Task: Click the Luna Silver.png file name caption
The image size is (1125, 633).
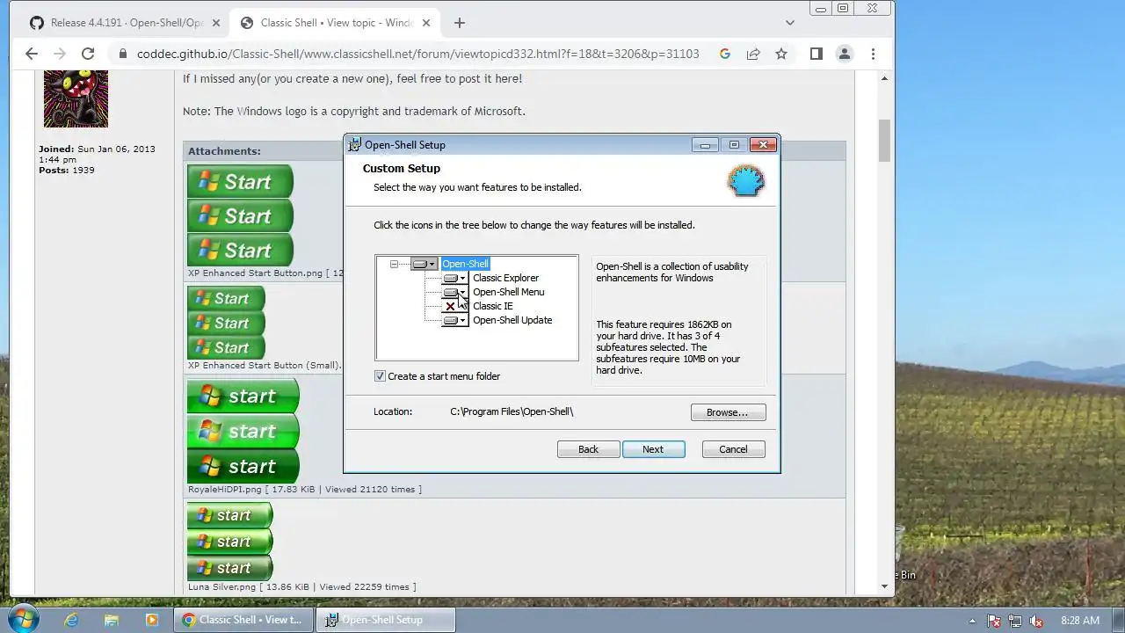Action: pyautogui.click(x=222, y=587)
